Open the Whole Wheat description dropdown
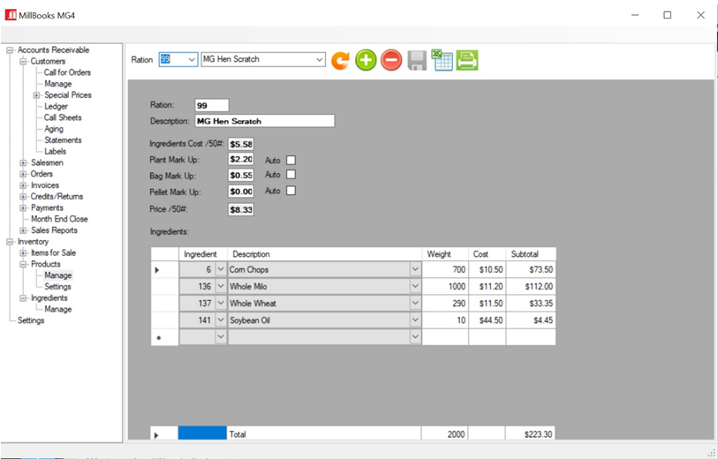718x459 pixels. point(415,304)
